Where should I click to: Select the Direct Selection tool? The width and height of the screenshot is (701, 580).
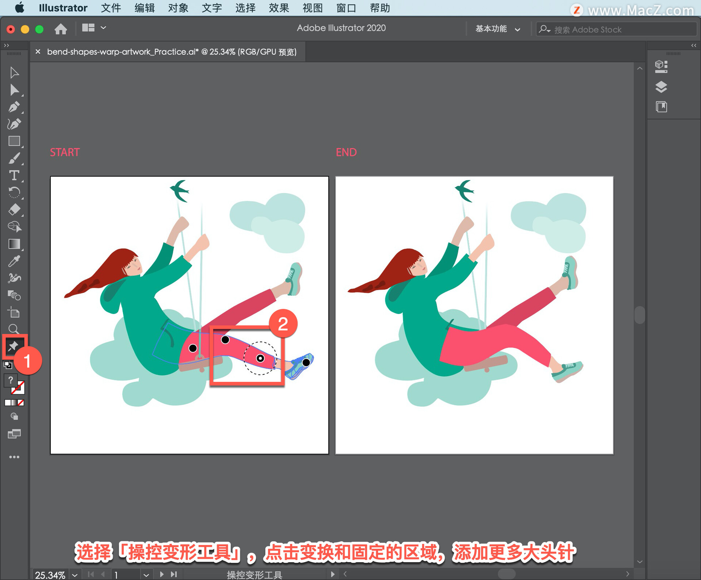[14, 90]
